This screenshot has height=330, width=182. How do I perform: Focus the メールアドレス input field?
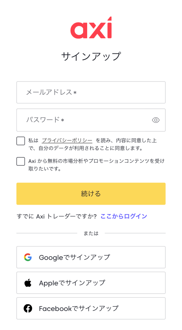pos(91,92)
